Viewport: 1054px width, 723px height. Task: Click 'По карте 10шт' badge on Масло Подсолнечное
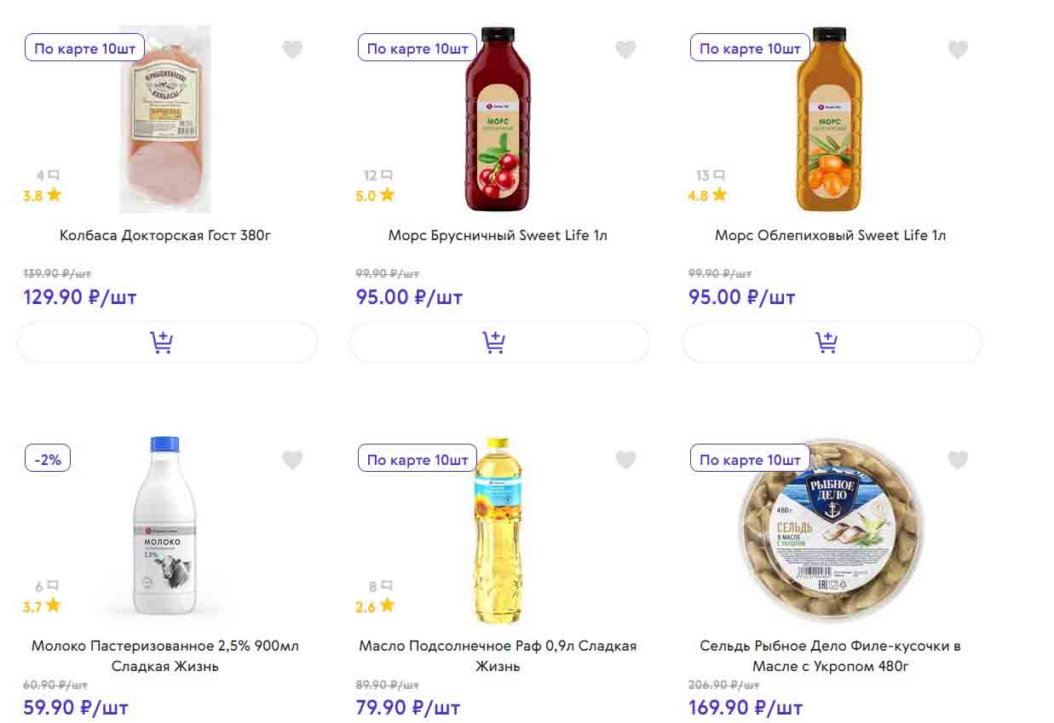click(x=418, y=459)
